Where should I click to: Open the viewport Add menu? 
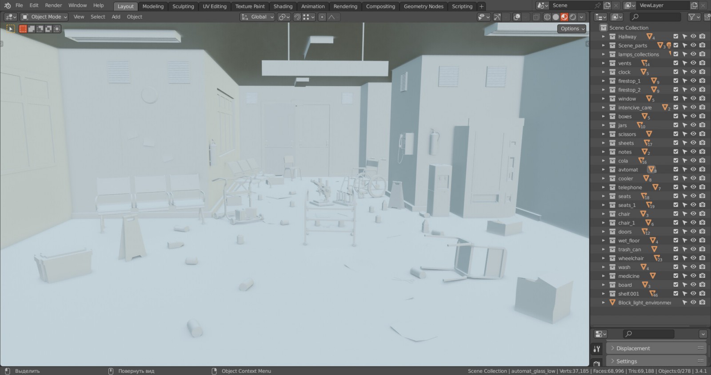116,17
